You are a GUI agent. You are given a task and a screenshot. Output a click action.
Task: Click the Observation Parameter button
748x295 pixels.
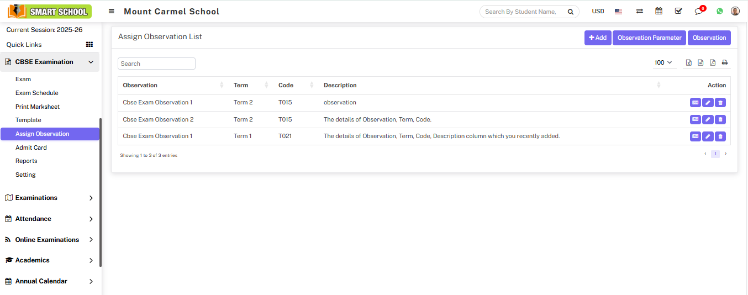(649, 38)
